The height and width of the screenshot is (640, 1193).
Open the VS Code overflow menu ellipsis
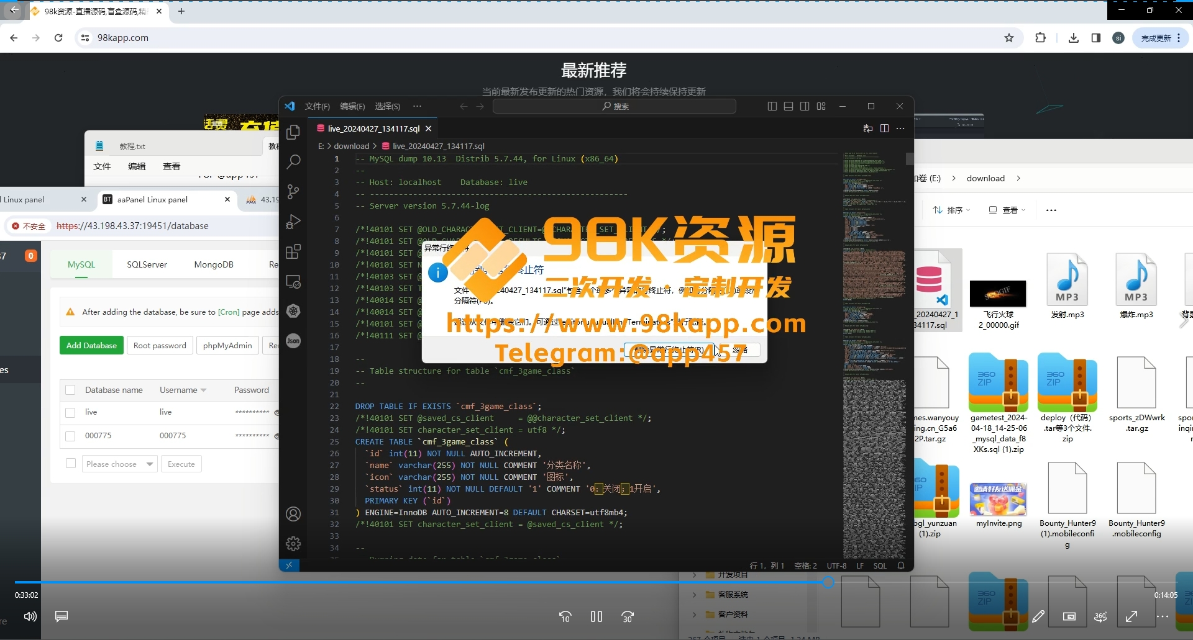pyautogui.click(x=417, y=106)
